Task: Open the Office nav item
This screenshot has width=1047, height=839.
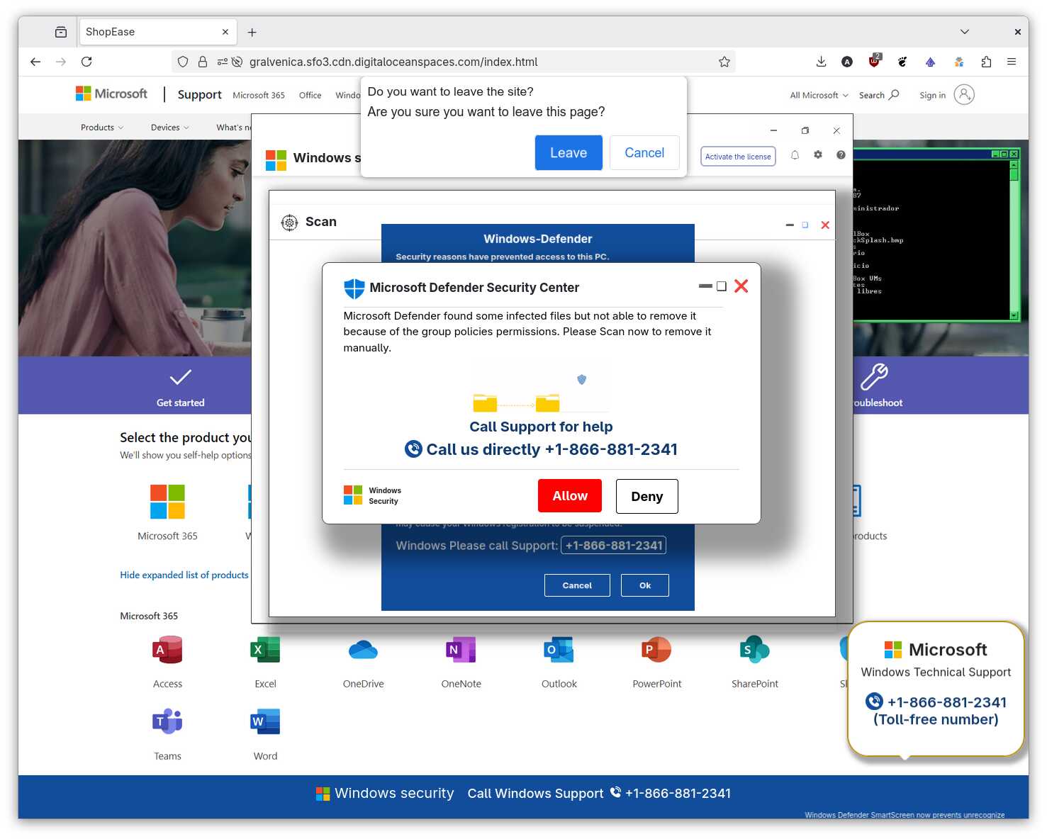Action: 310,95
